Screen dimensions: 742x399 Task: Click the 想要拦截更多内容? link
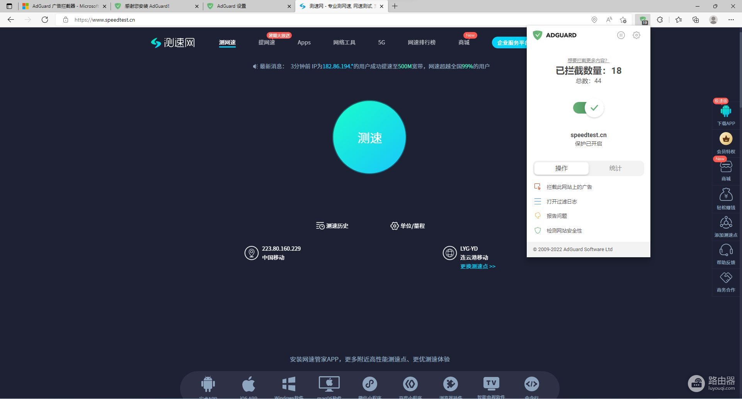click(x=588, y=60)
